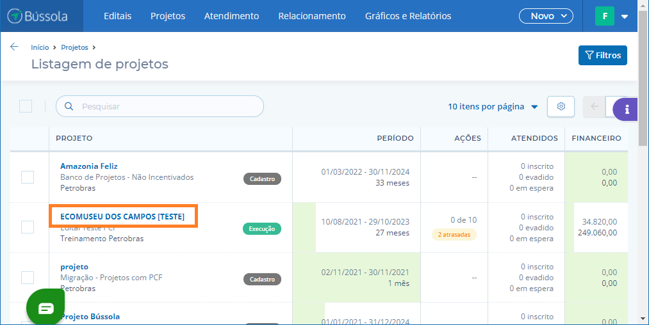Click the Filtros button
The width and height of the screenshot is (649, 325).
(x=603, y=56)
